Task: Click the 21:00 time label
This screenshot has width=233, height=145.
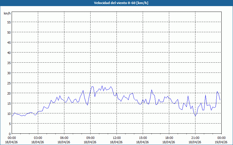Action: pos(195,138)
